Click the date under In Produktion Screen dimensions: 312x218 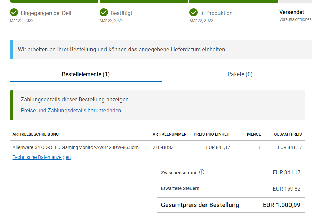coord(201,21)
